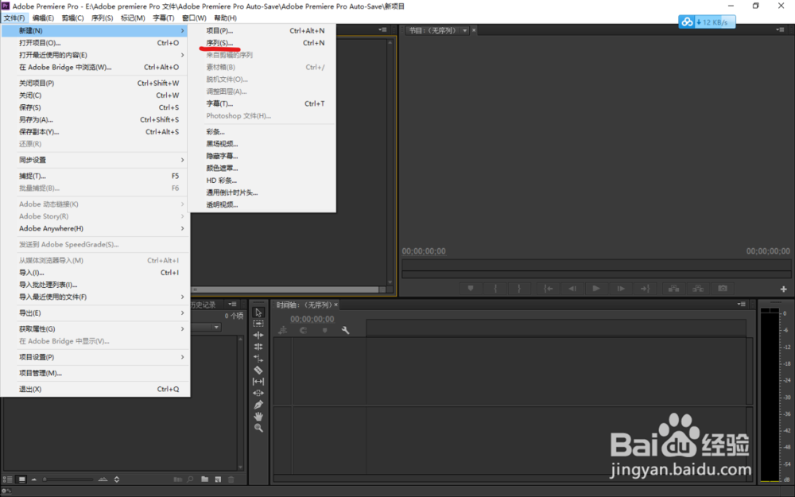This screenshot has width=795, height=497.
Task: Toggle nest sequence insert mode in timeline
Action: tap(282, 330)
